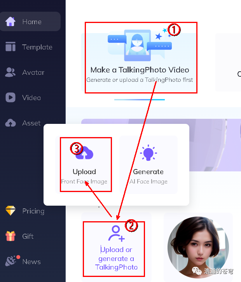Open the Home sidebar item
Viewport: 241px width, 282px height.
[x=30, y=21]
